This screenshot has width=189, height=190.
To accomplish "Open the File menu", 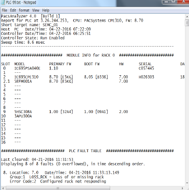I will coord(5,10).
